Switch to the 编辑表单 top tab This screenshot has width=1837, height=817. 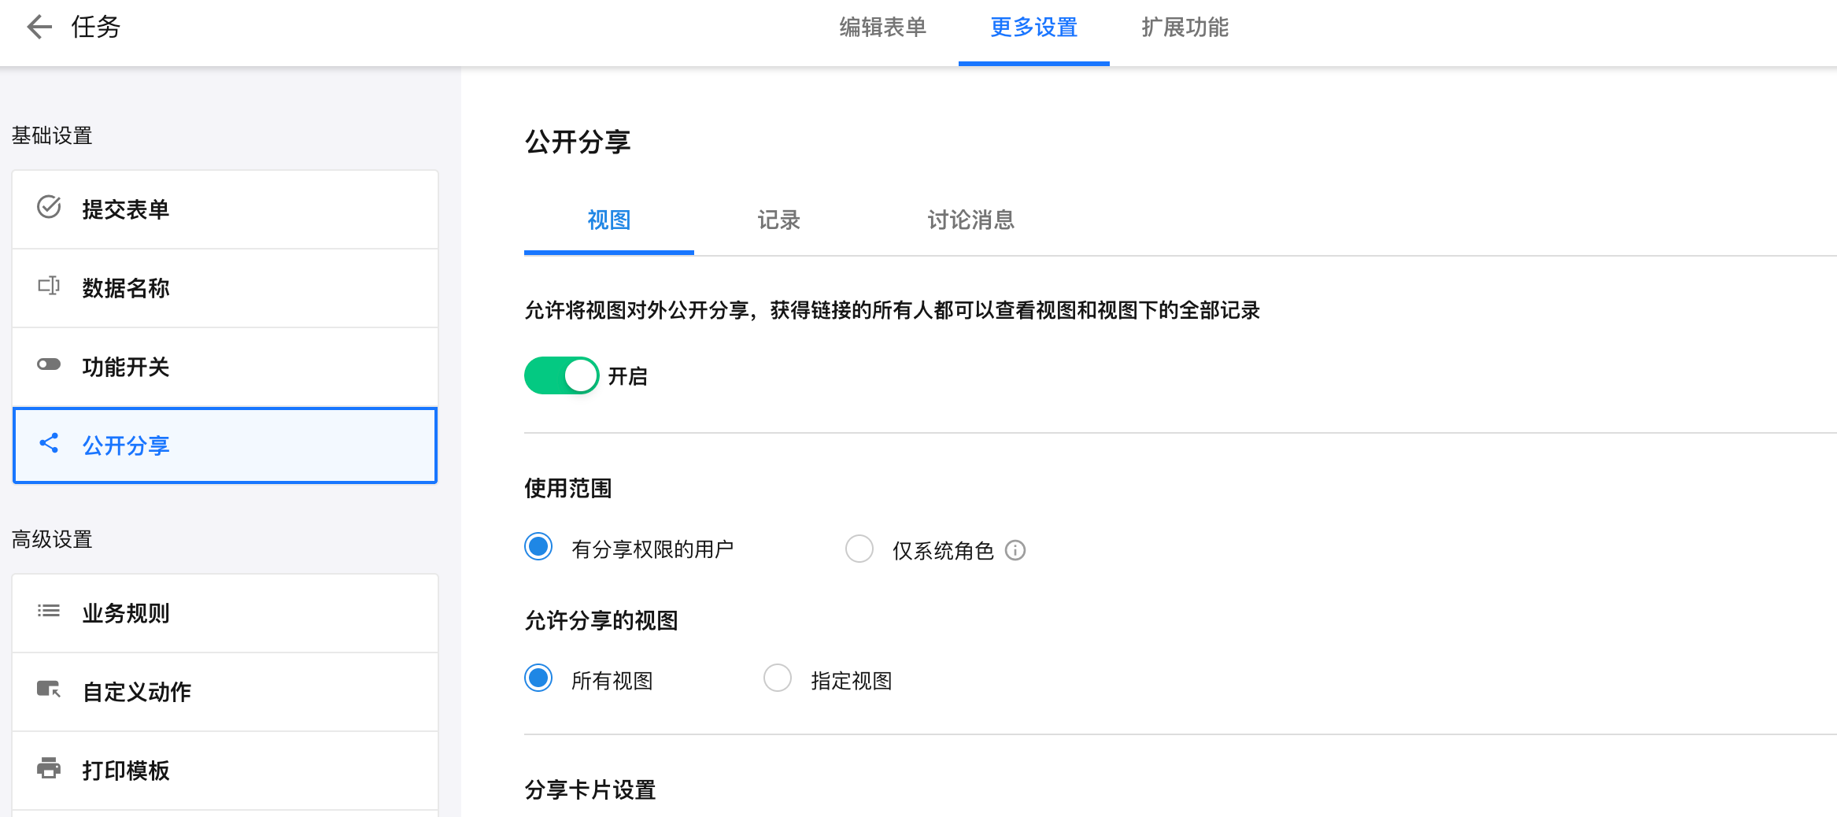[x=882, y=28]
